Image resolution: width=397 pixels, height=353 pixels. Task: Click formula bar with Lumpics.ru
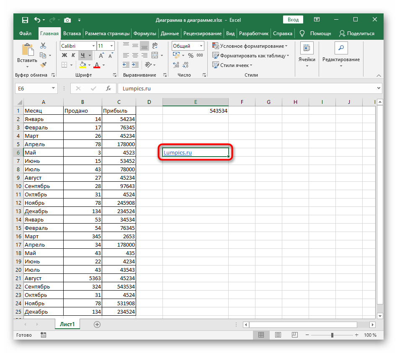pyautogui.click(x=250, y=88)
